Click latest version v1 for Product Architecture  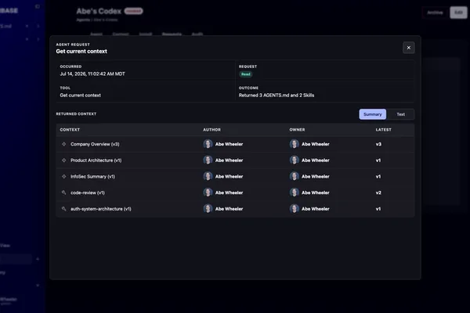(378, 160)
